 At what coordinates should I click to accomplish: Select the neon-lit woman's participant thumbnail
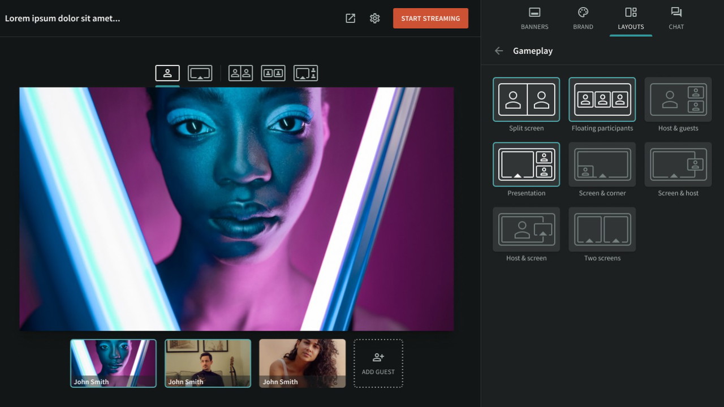113,363
